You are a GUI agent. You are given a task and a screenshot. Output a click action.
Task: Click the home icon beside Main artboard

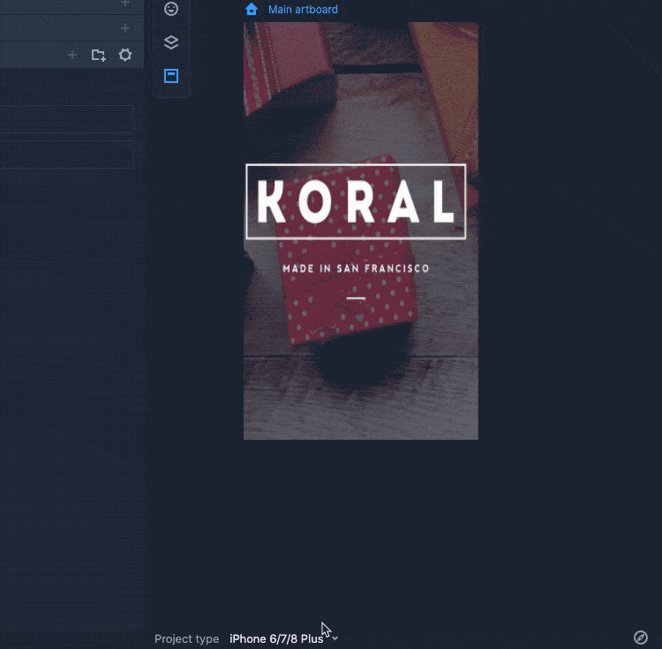point(252,10)
